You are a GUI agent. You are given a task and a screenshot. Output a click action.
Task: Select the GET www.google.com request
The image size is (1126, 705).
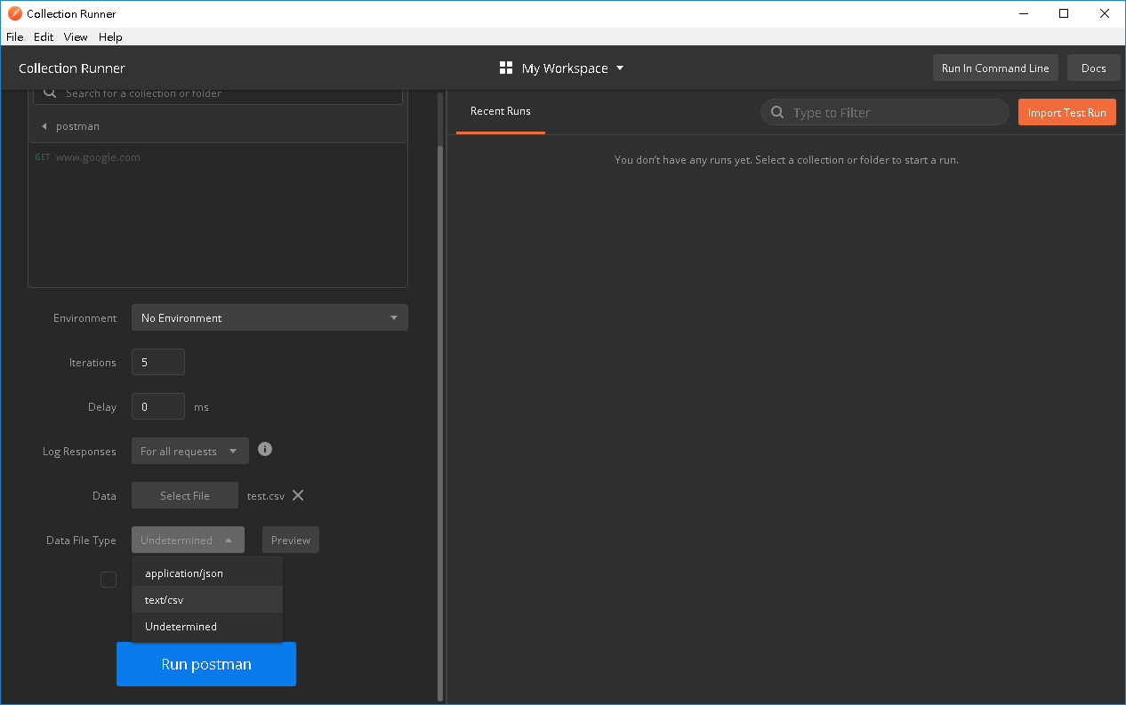(x=218, y=157)
